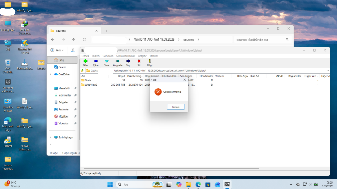Close the sources tab in Explorer
Image resolution: width=337 pixels, height=189 pixels.
tap(96, 31)
